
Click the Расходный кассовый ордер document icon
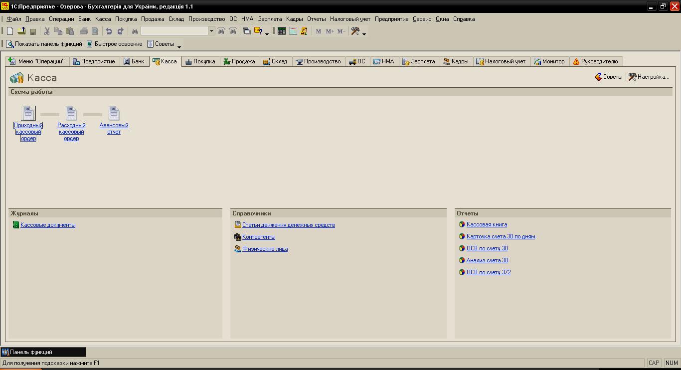71,113
